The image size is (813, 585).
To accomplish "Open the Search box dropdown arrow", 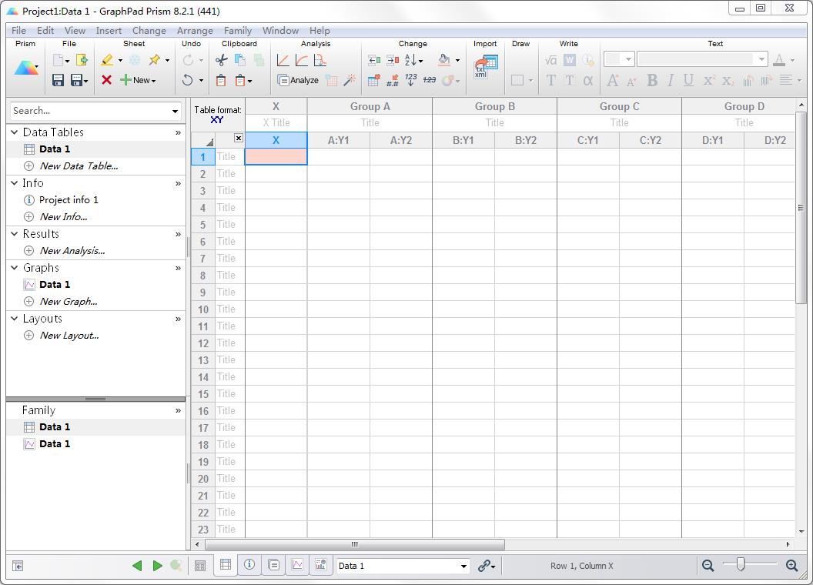I will (176, 111).
